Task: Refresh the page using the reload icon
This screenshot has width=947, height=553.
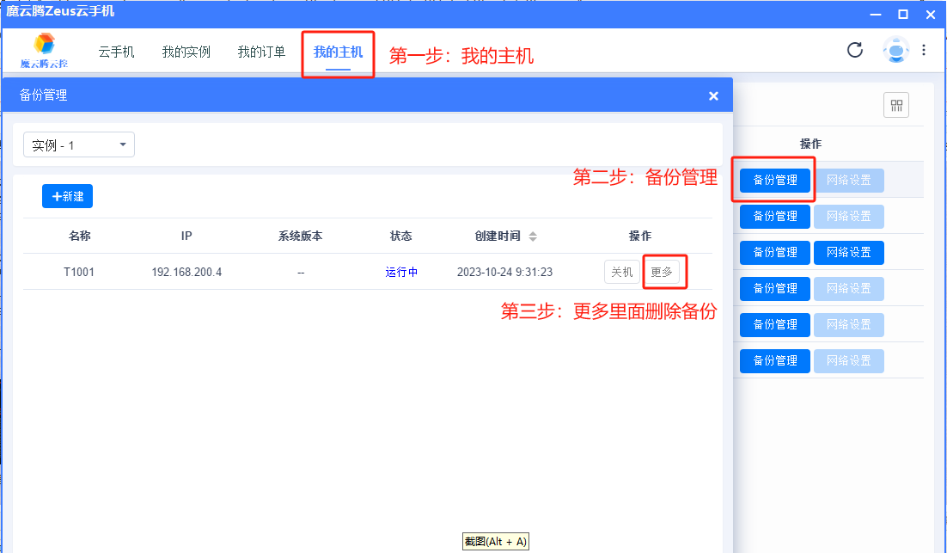Action: [854, 50]
